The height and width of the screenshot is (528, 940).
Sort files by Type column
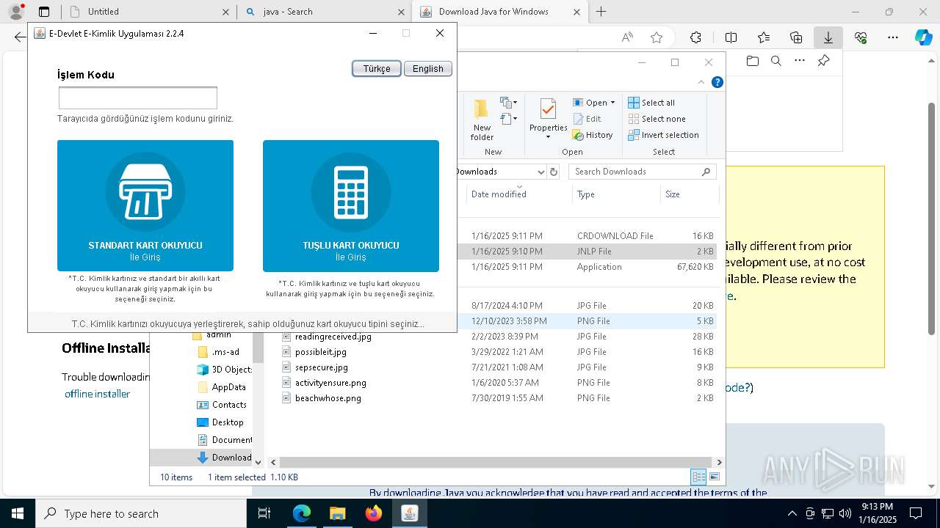[616, 194]
